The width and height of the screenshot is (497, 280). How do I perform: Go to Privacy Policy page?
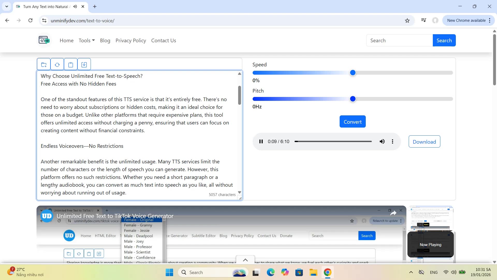click(x=131, y=40)
